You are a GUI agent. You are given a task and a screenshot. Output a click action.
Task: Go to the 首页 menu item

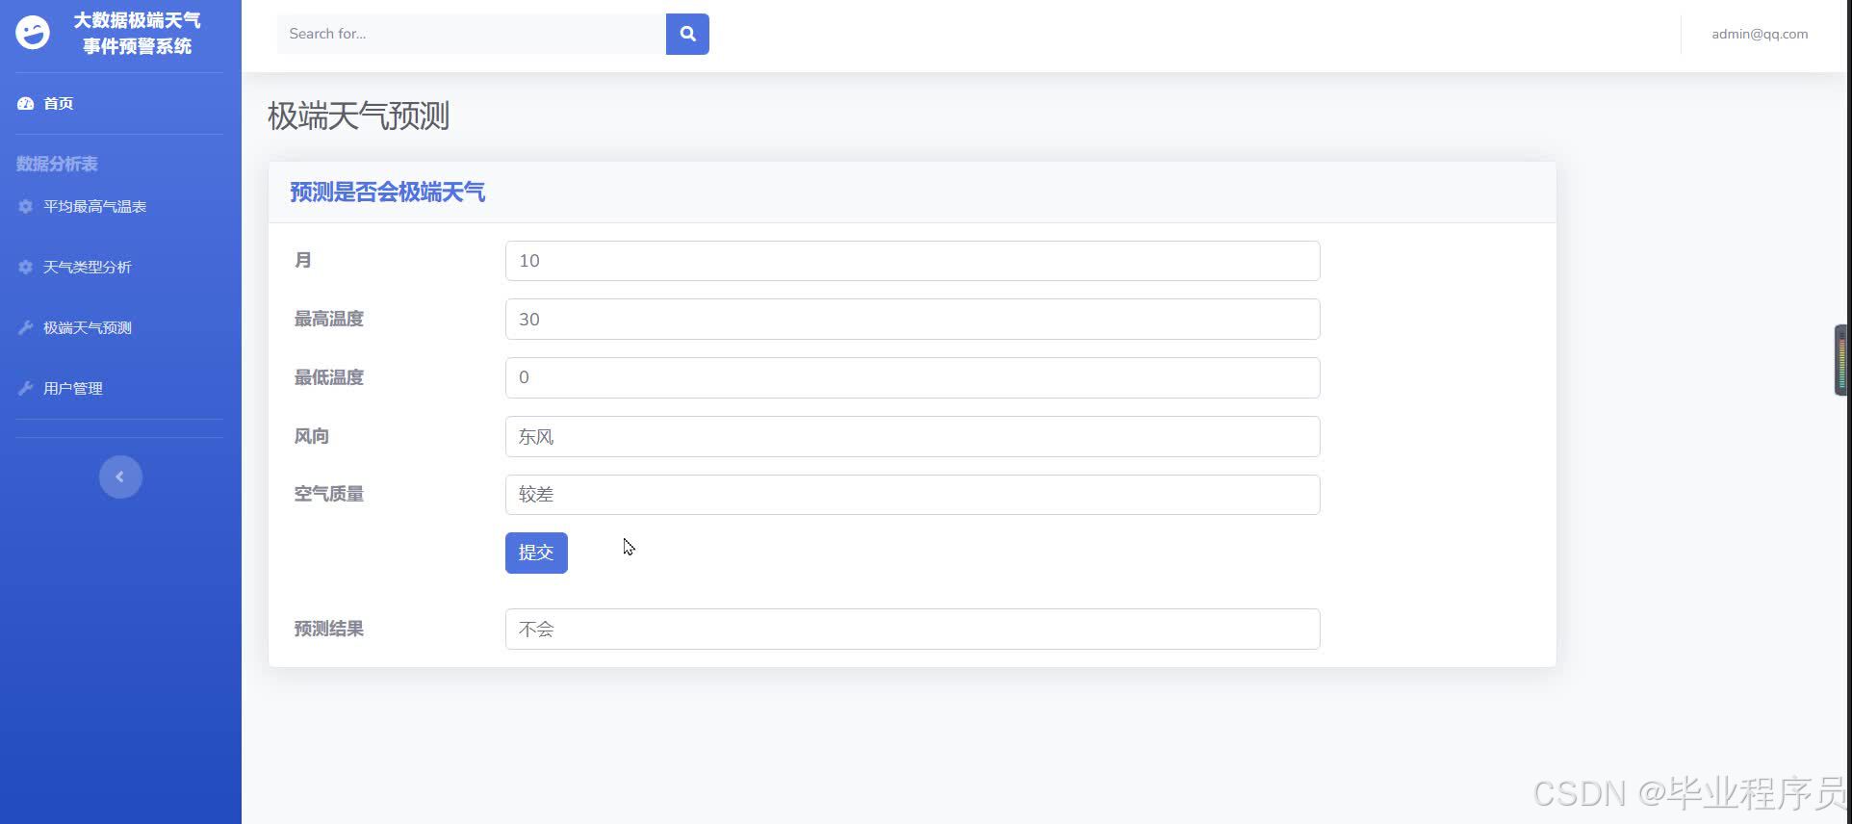59,103
